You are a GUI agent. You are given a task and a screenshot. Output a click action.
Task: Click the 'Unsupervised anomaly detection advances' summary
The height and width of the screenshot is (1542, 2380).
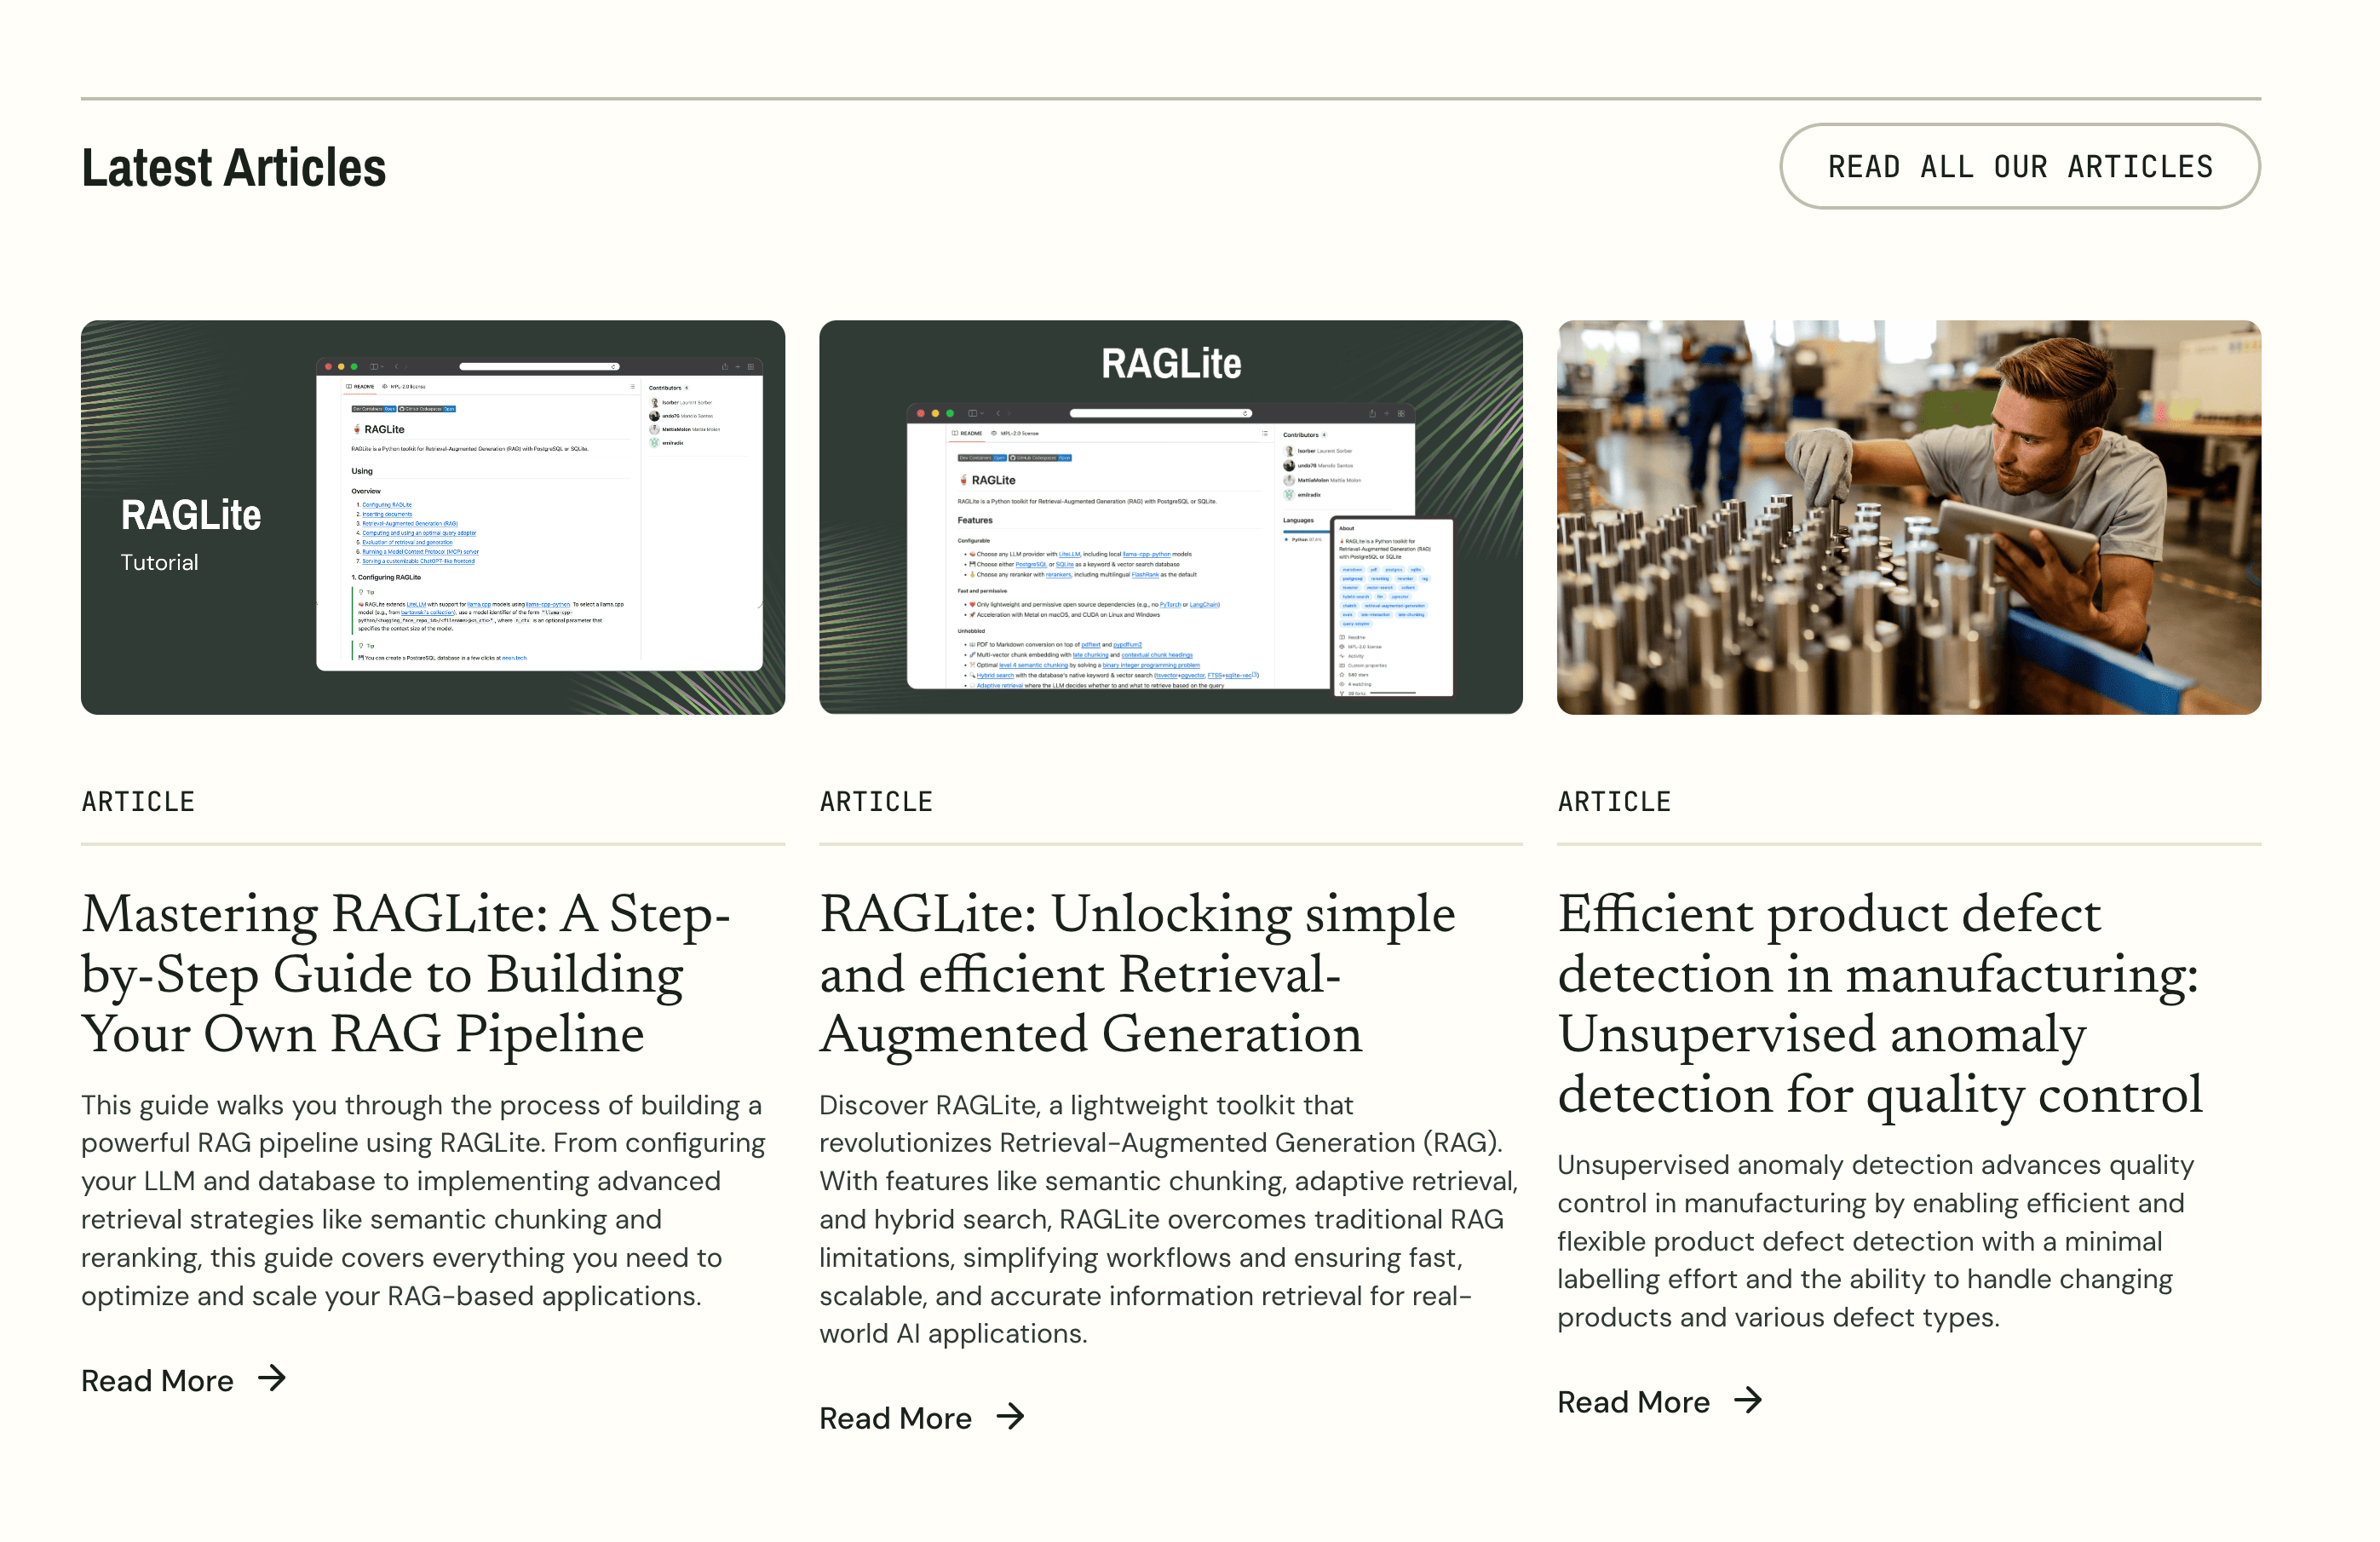1875,1241
